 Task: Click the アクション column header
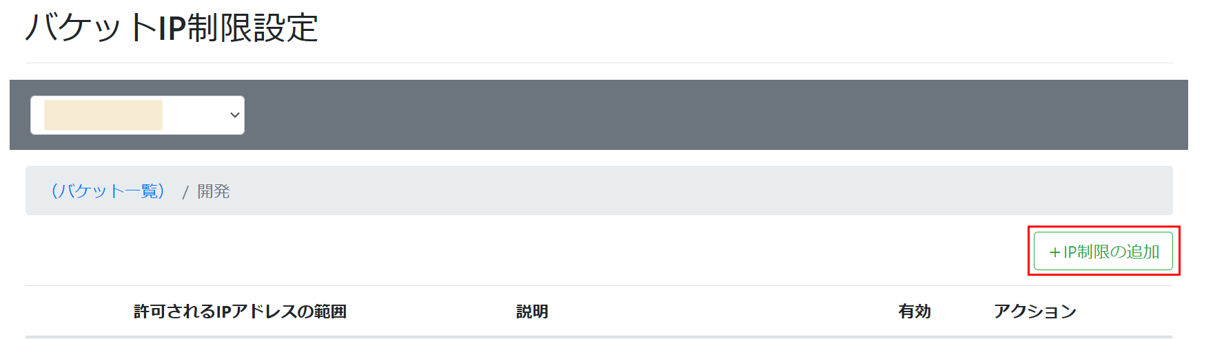point(1034,311)
